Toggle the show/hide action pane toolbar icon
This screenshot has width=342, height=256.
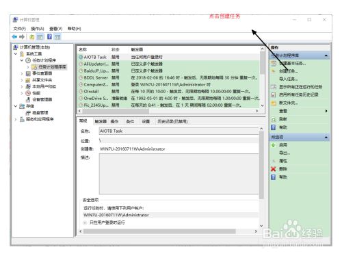click(57, 37)
